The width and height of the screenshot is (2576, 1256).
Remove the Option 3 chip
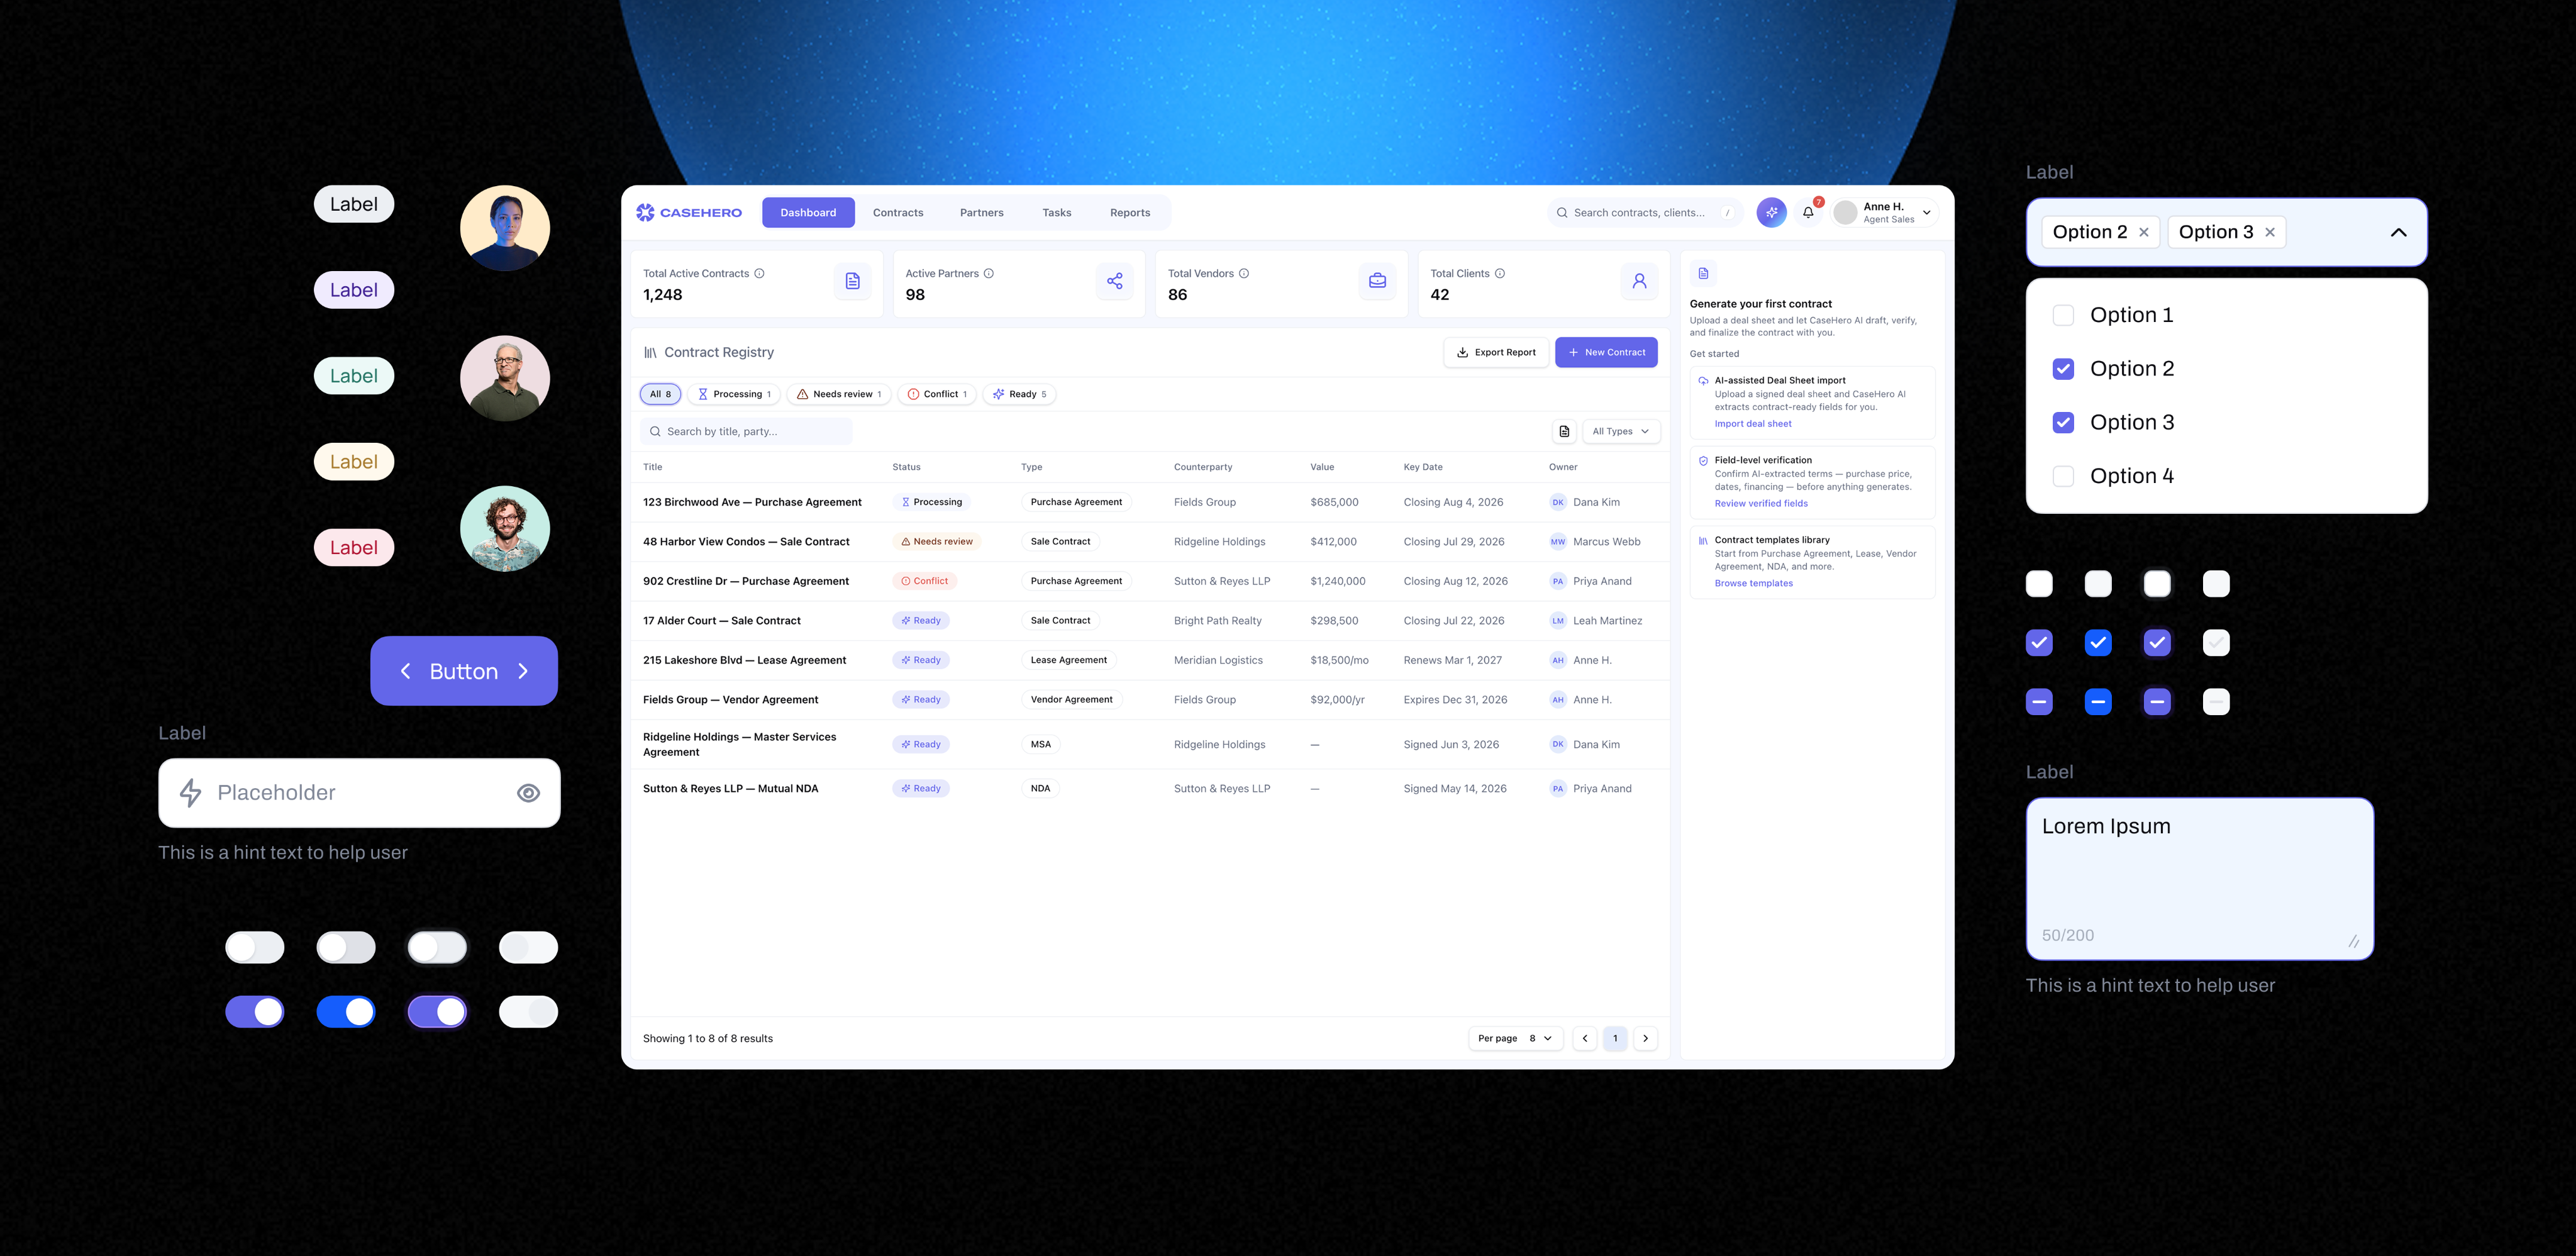(2269, 232)
